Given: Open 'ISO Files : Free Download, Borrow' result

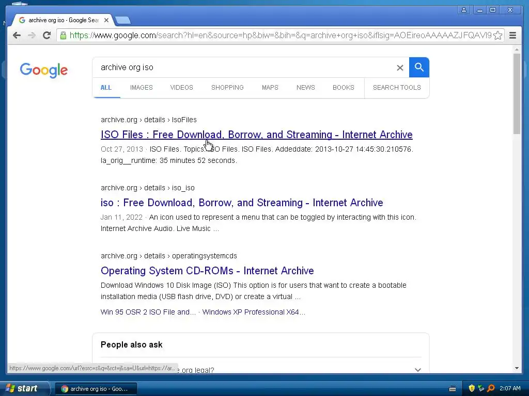Looking at the screenshot, I should [256, 135].
